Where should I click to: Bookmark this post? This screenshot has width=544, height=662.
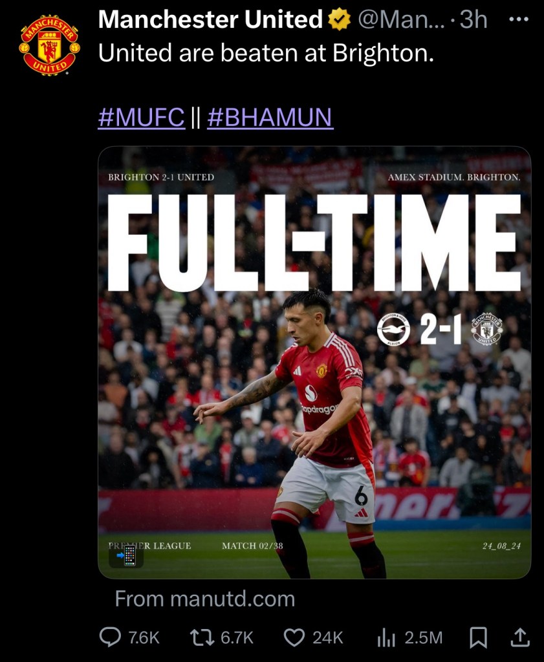coord(478,637)
